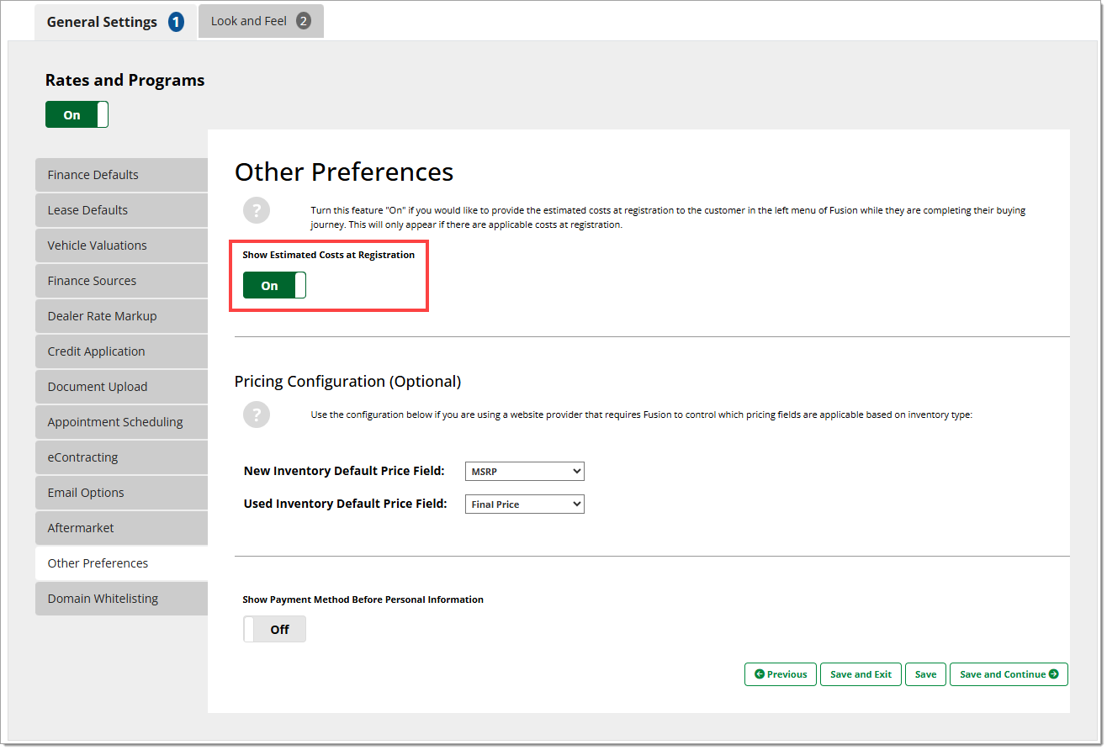Screen dimensions: 1107x750
Task: Enable Show Payment Method Before Personal Information
Action: pyautogui.click(x=274, y=629)
